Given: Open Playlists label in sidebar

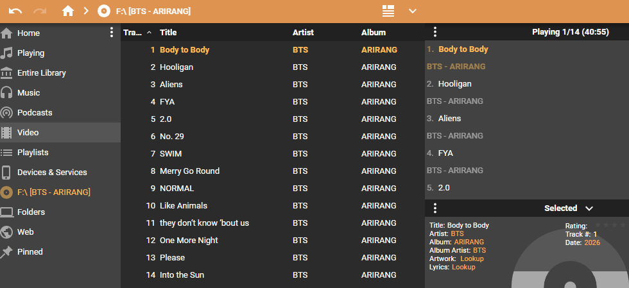Looking at the screenshot, I should pyautogui.click(x=33, y=153).
